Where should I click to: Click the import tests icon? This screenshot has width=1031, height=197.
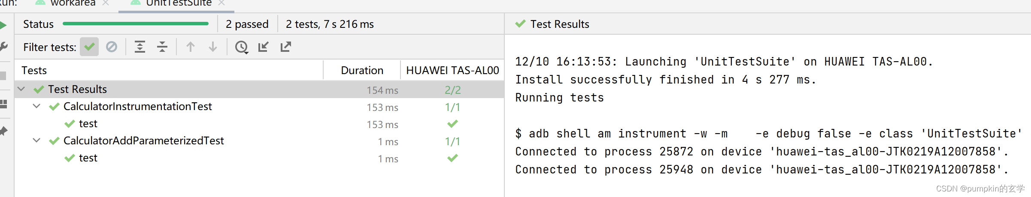point(264,47)
